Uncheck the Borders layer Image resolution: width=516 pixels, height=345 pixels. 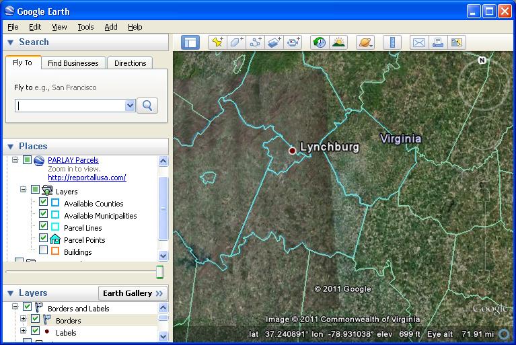(x=35, y=318)
